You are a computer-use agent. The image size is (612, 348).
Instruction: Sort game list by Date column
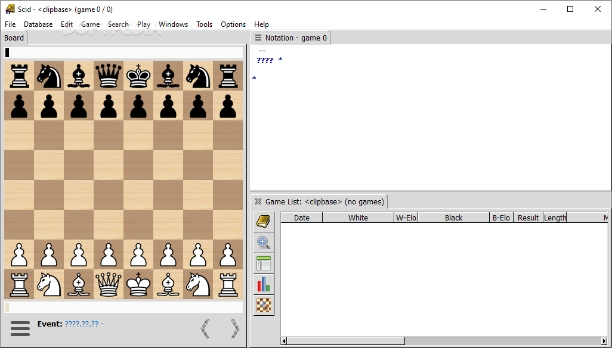(302, 218)
